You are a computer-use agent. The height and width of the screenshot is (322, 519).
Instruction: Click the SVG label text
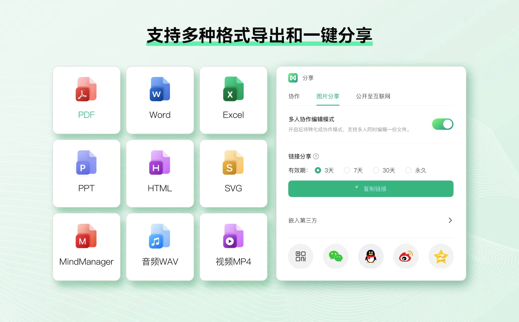pos(233,188)
